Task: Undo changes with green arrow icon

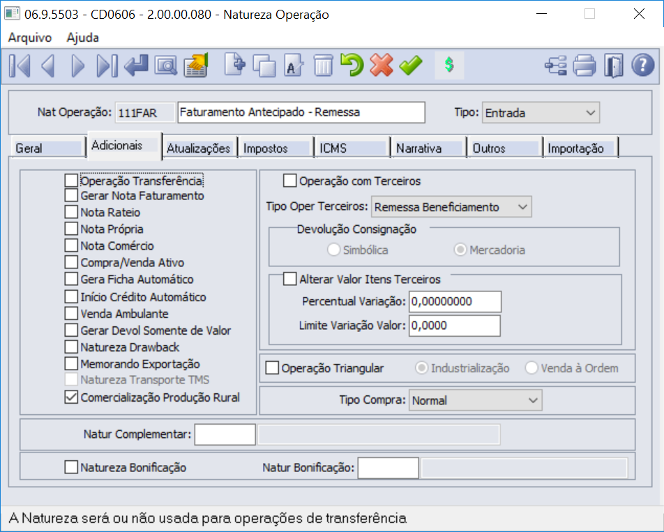Action: [x=352, y=66]
